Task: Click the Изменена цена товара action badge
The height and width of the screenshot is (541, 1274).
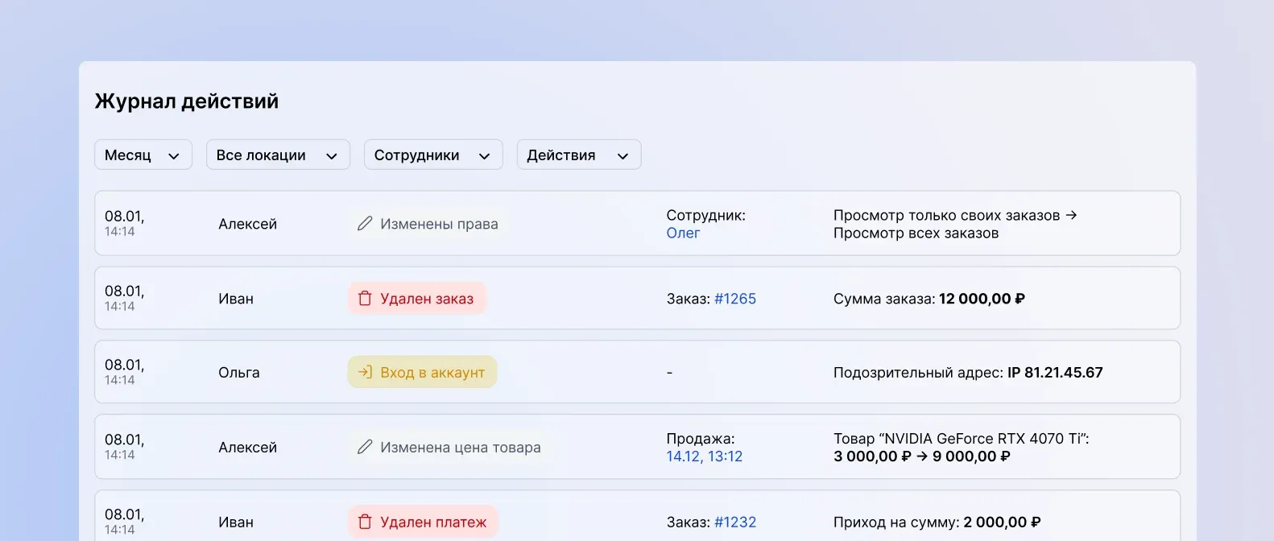Action: (450, 448)
